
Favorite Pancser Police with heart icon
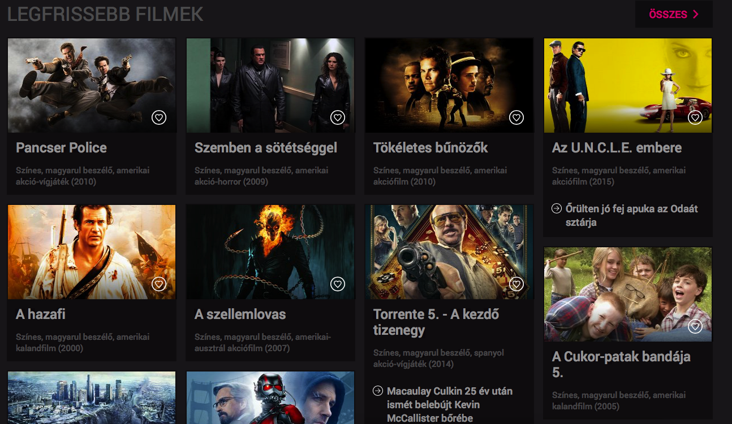(x=159, y=117)
